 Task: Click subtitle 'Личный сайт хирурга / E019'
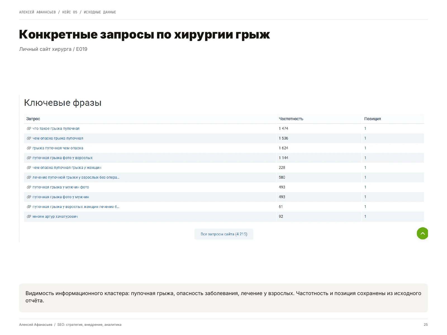(53, 49)
